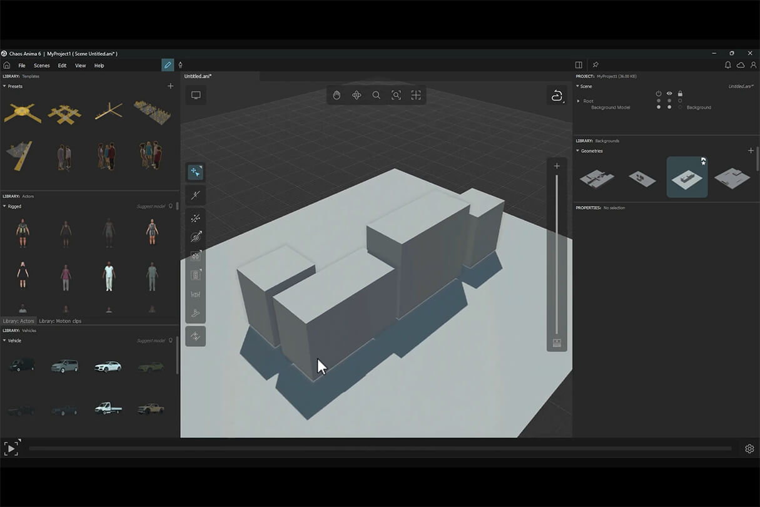Collapse the Presets section
The height and width of the screenshot is (507, 760).
pyautogui.click(x=4, y=86)
